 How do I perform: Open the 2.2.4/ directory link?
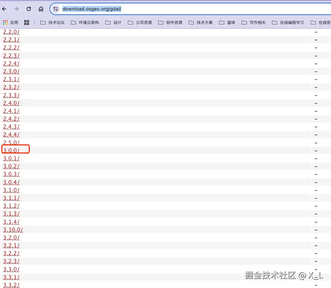pos(11,63)
